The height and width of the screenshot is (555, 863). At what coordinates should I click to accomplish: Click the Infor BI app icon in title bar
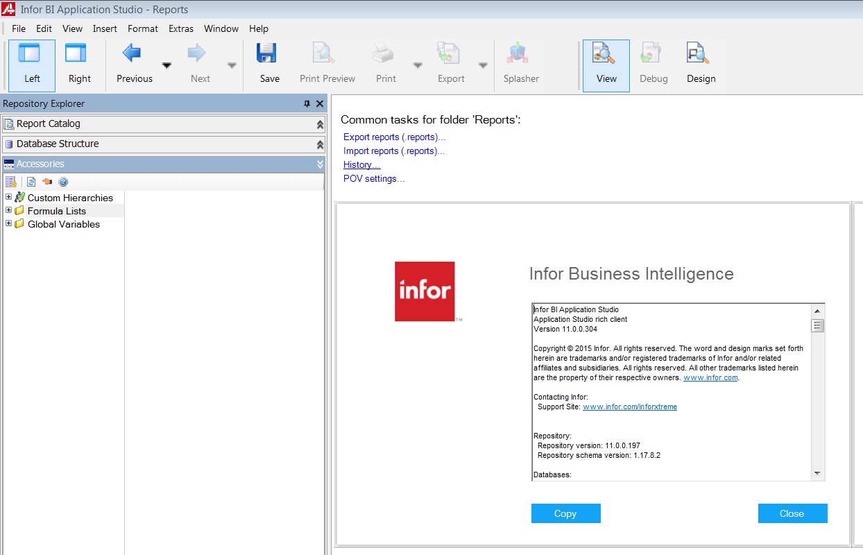coord(9,9)
